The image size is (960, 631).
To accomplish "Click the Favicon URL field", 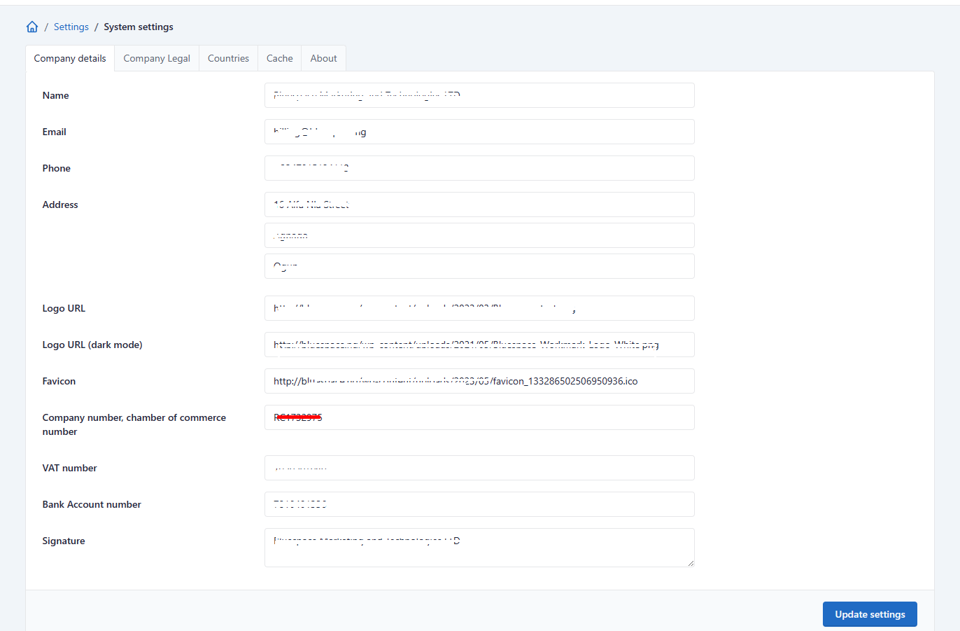I will coord(479,381).
